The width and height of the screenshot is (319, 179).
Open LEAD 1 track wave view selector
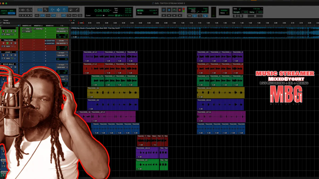click(8, 58)
